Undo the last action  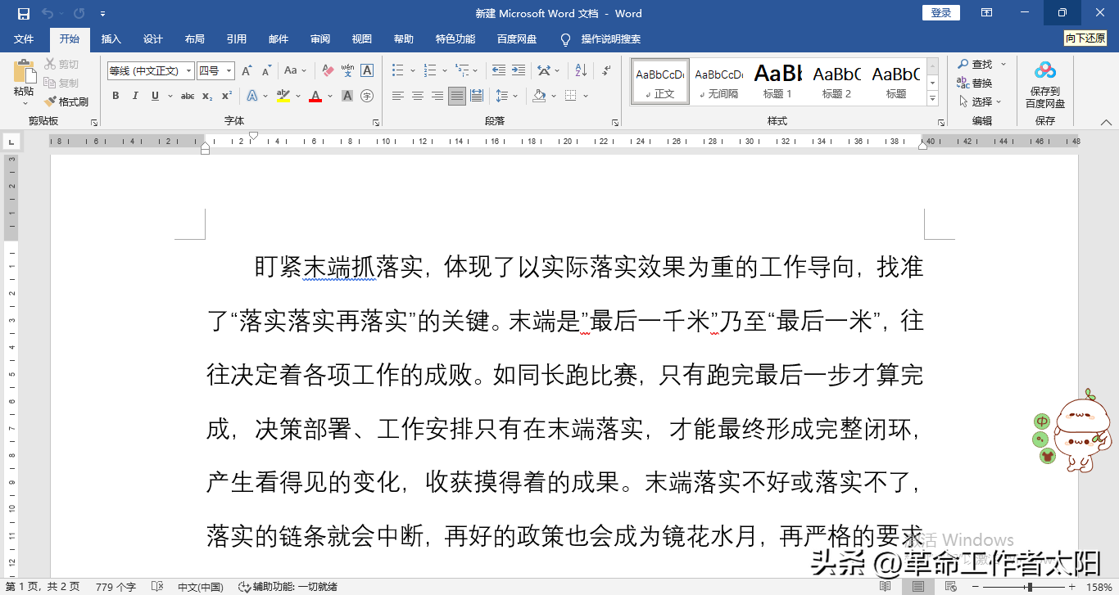tap(47, 13)
